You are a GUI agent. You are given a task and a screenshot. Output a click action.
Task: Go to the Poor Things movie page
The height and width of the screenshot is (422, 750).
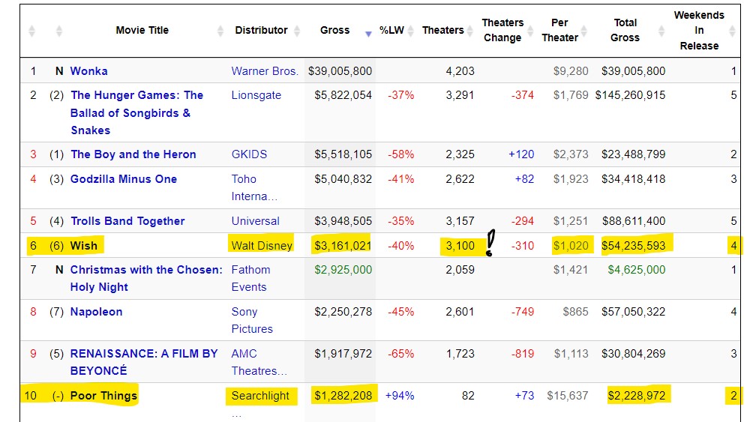tap(103, 396)
